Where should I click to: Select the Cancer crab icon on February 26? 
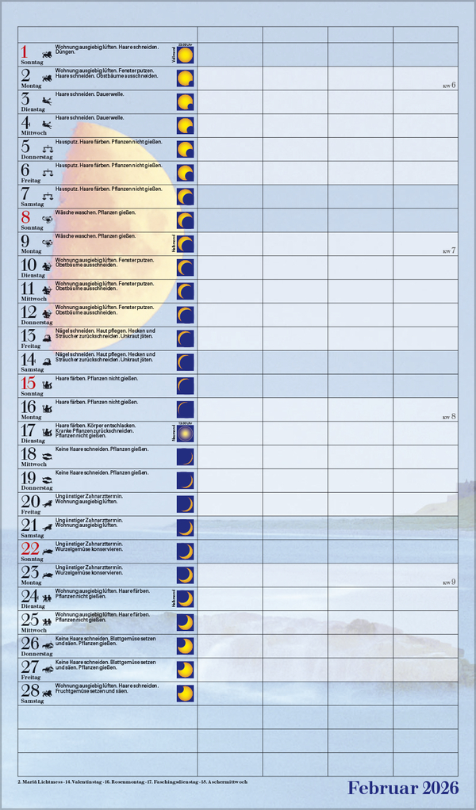tap(48, 645)
